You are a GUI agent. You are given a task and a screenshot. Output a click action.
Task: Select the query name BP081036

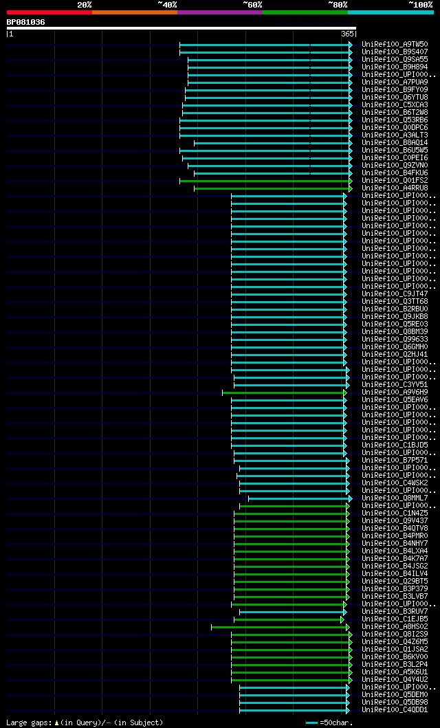pyautogui.click(x=26, y=22)
